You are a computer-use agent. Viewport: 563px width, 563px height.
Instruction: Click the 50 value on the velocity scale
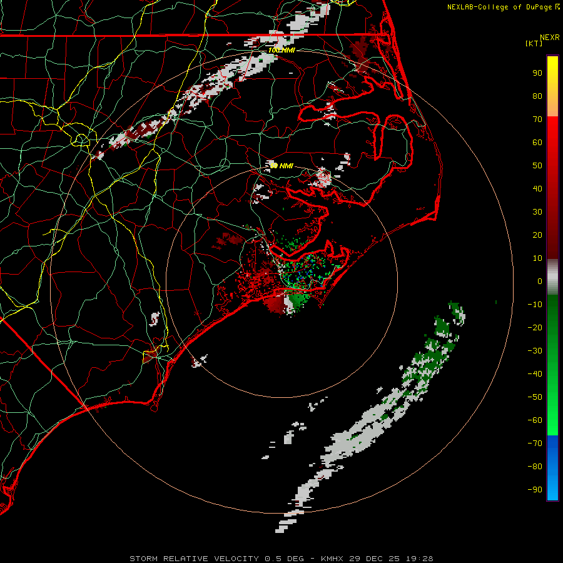click(537, 166)
